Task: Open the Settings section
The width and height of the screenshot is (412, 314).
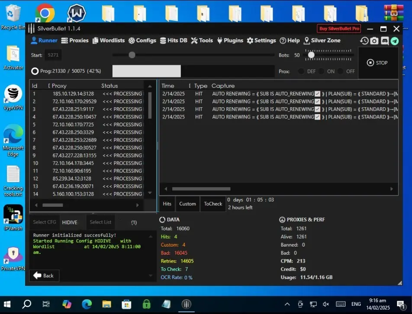Action: coord(261,40)
